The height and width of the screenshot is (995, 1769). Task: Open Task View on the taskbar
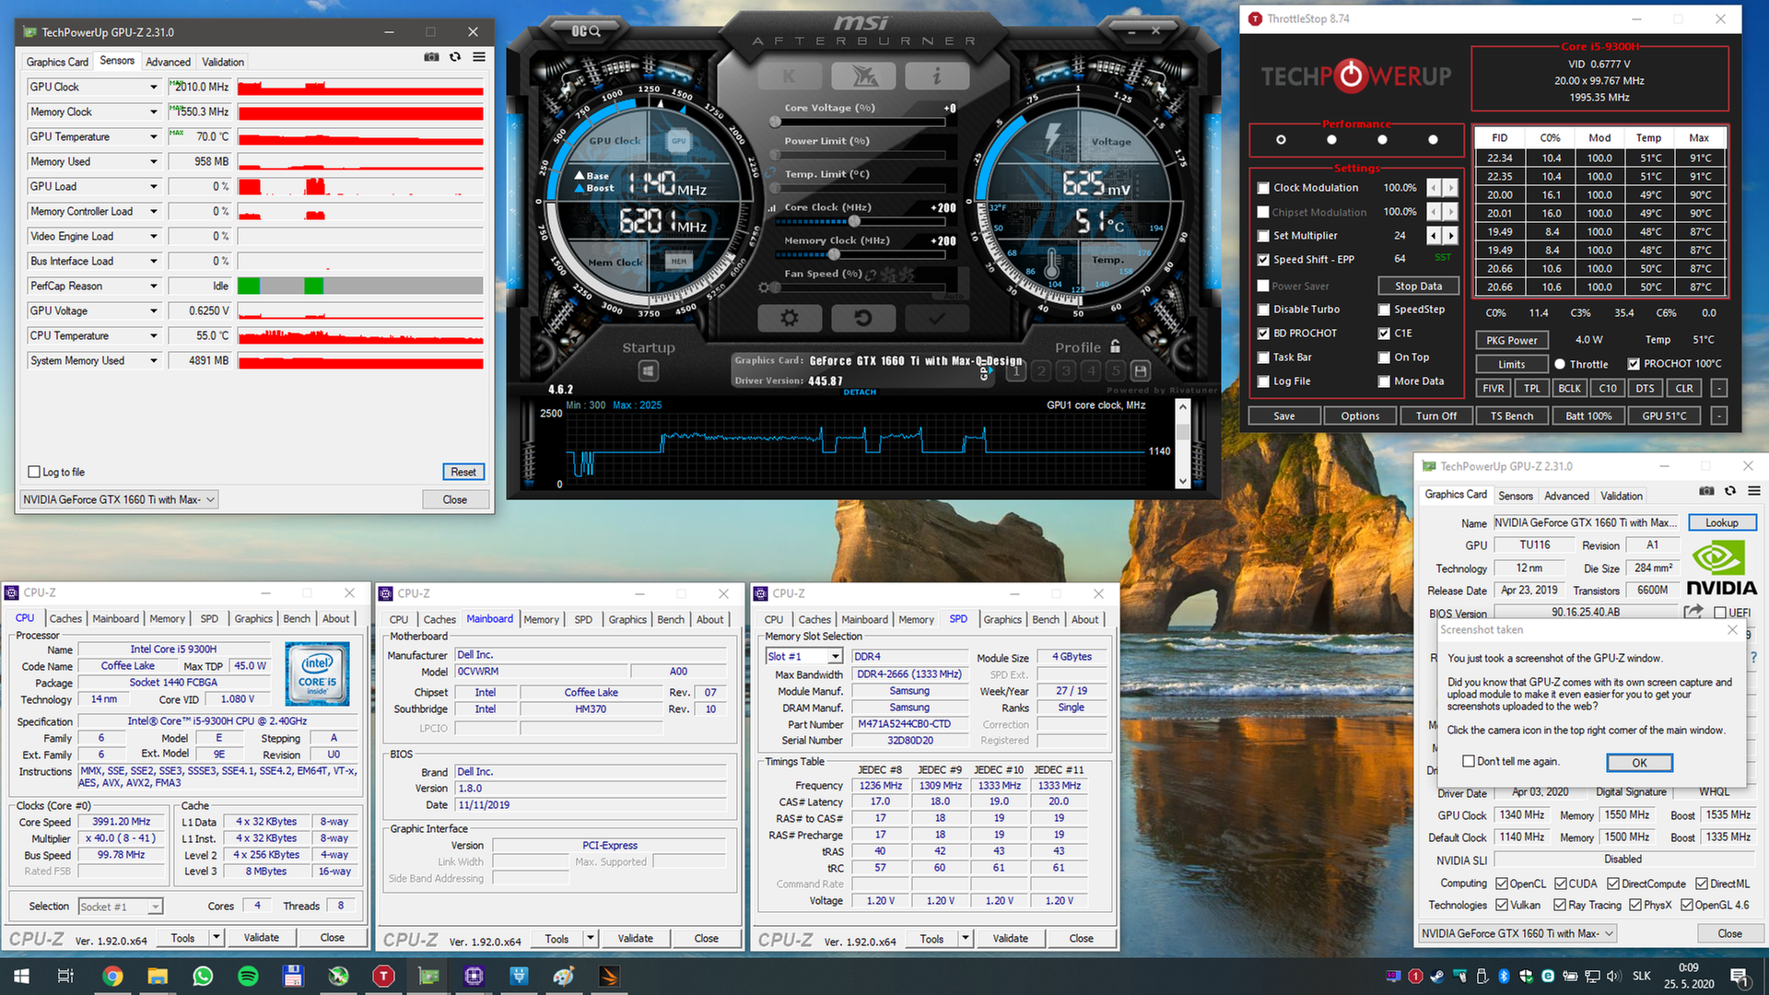click(x=65, y=977)
